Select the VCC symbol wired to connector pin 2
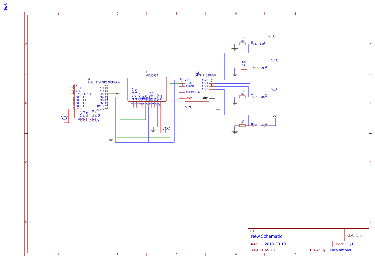The width and height of the screenshot is (375, 259). point(275,61)
